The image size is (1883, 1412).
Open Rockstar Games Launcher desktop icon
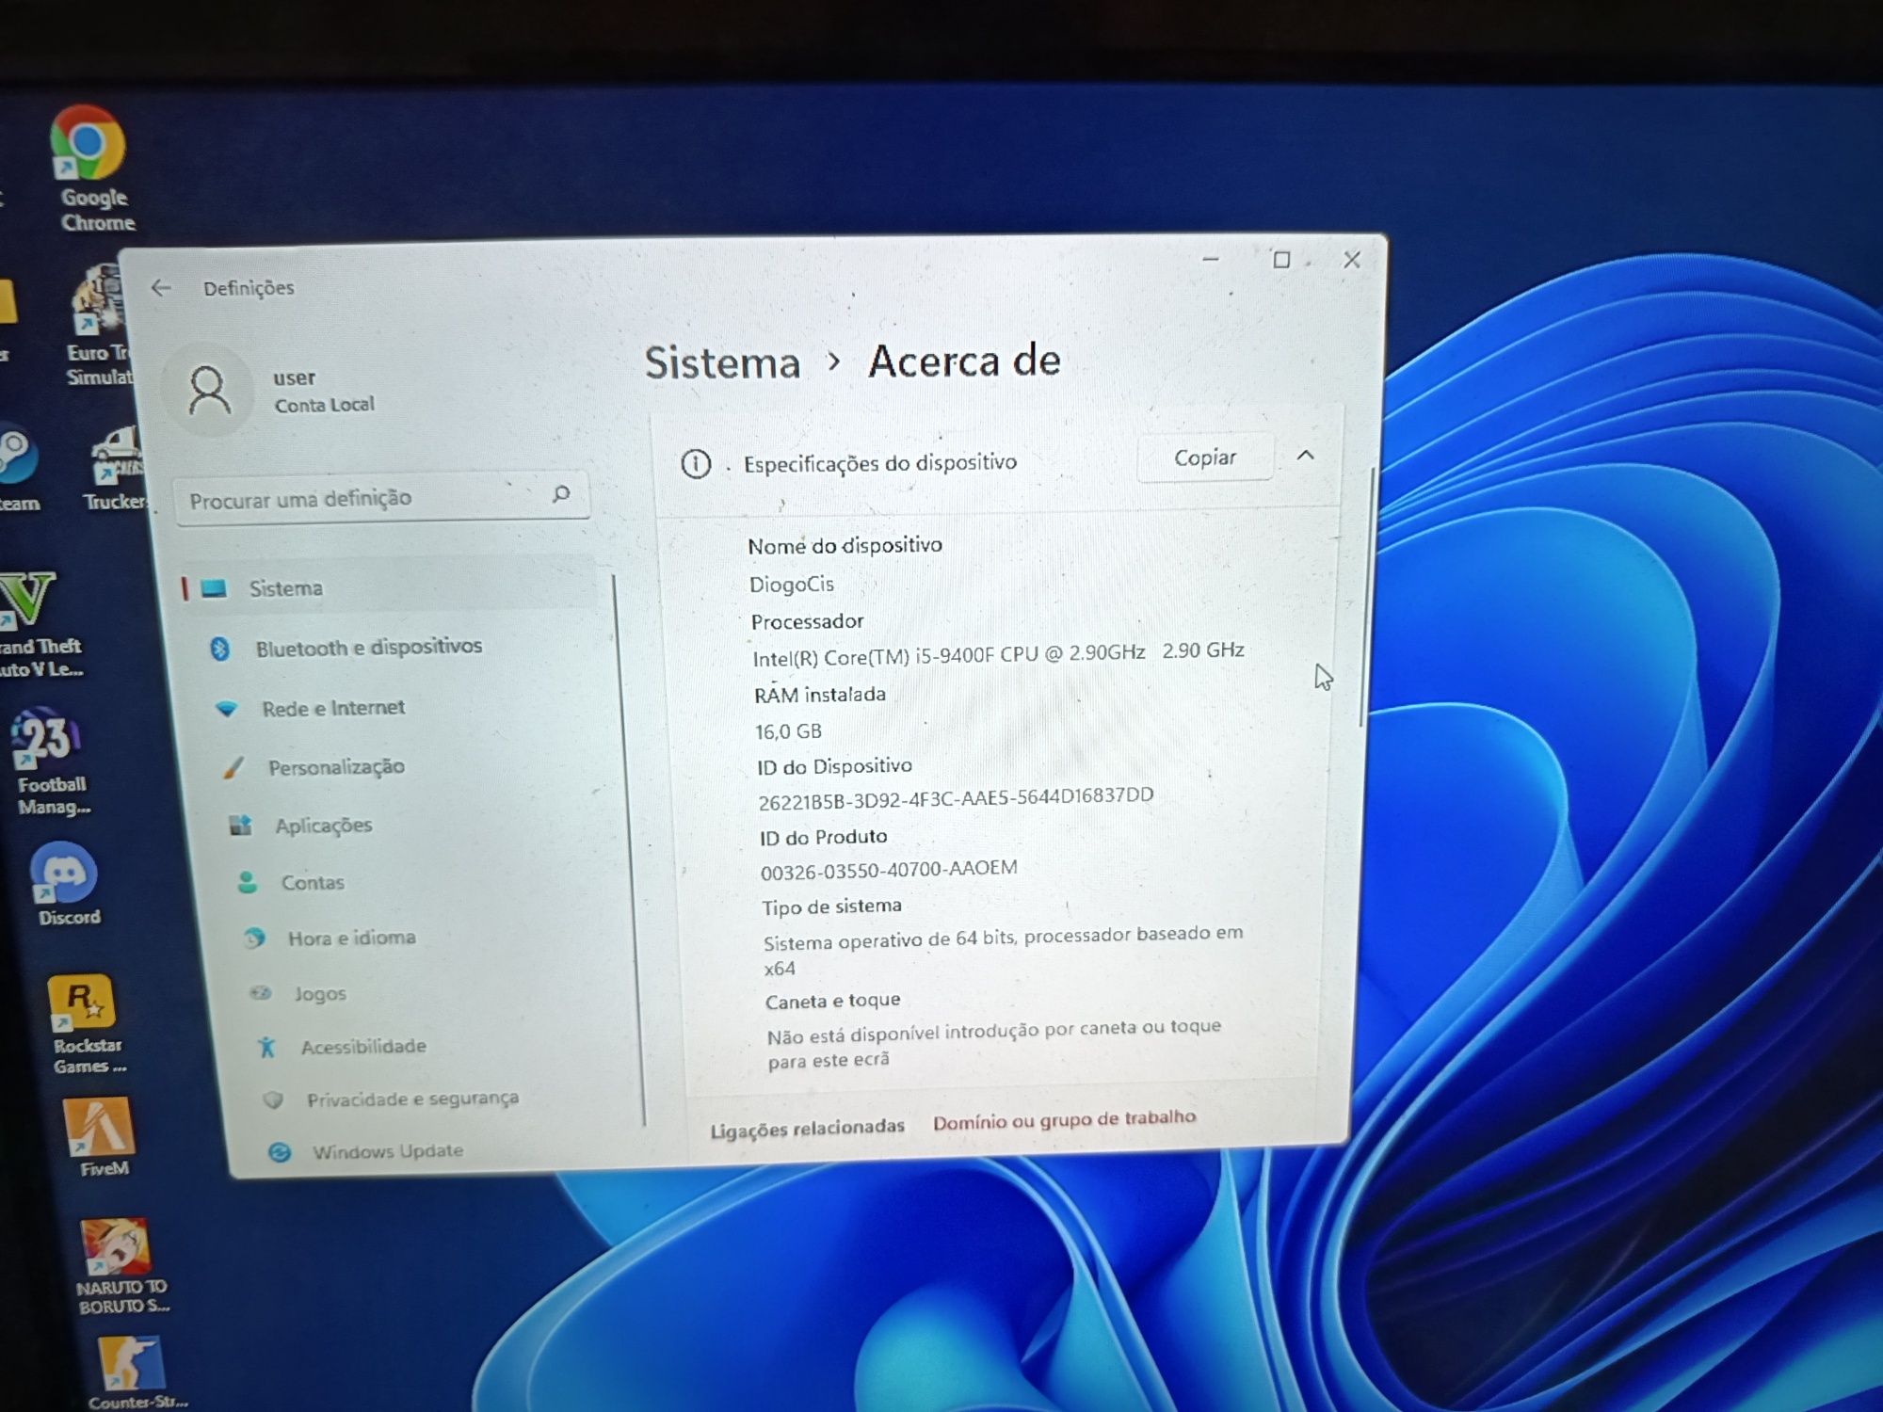(x=85, y=1024)
